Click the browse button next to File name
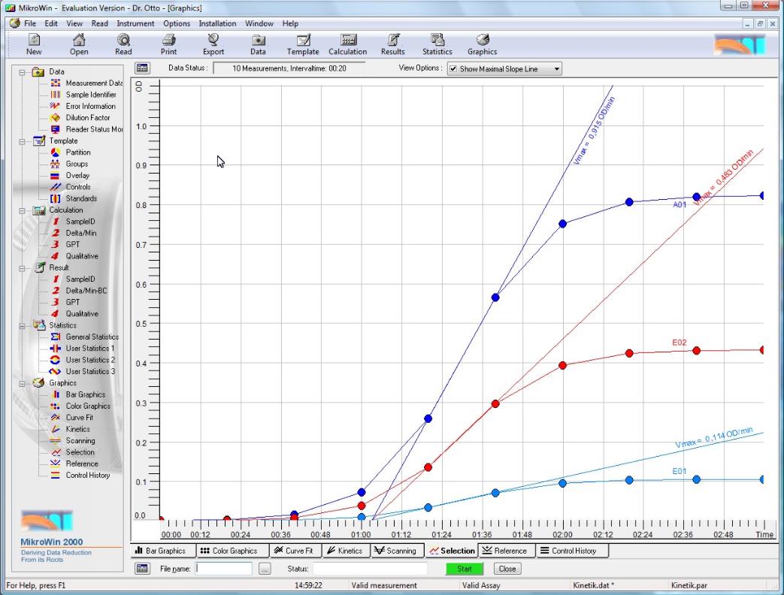 (x=264, y=569)
